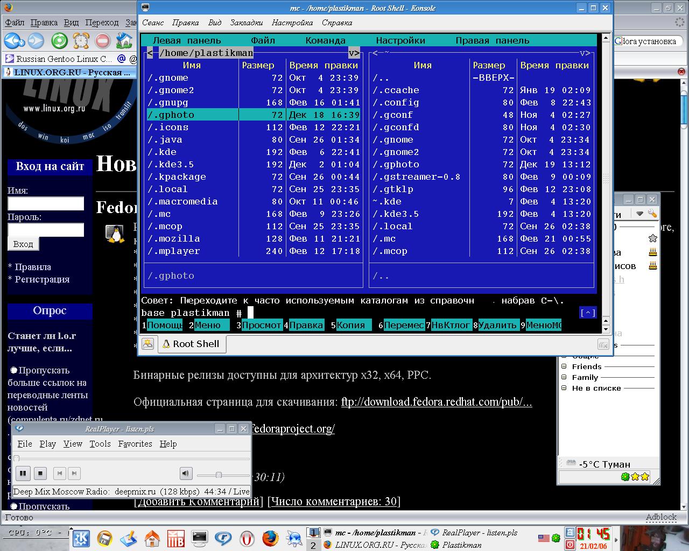689x551 pixels.
Task: Select /.mozilla row in left mc panel
Action: click(253, 238)
